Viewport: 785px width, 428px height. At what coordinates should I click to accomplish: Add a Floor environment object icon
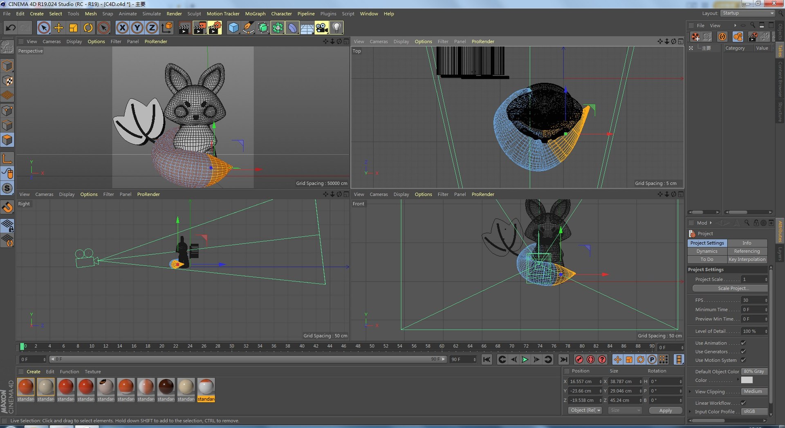(x=307, y=28)
